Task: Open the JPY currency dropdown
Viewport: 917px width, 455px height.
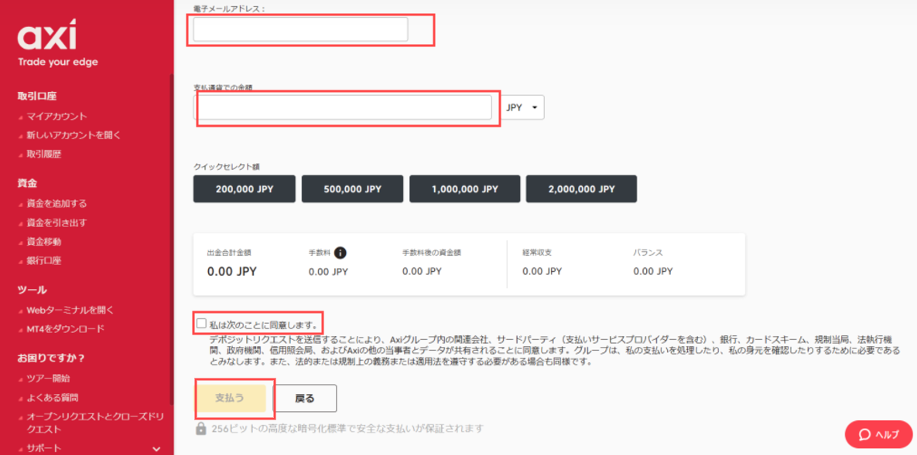Action: click(524, 107)
